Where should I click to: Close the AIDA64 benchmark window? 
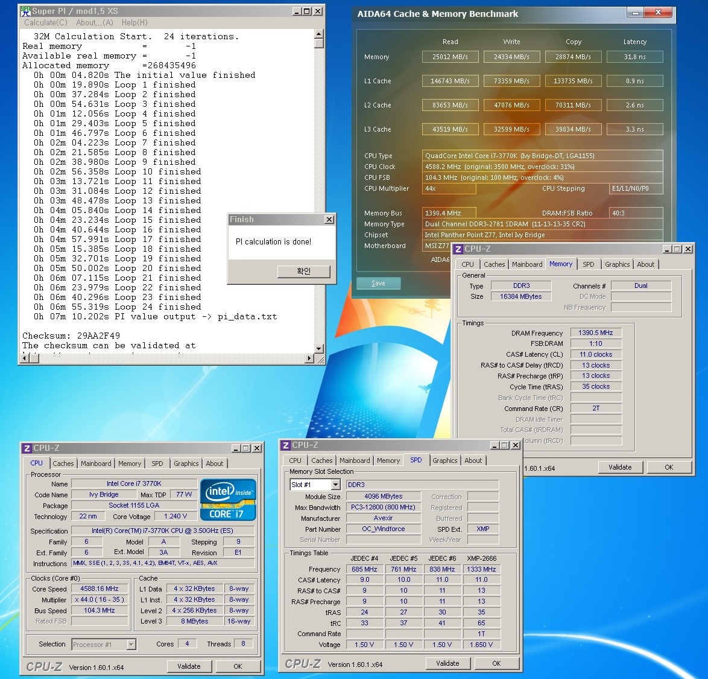pos(658,13)
